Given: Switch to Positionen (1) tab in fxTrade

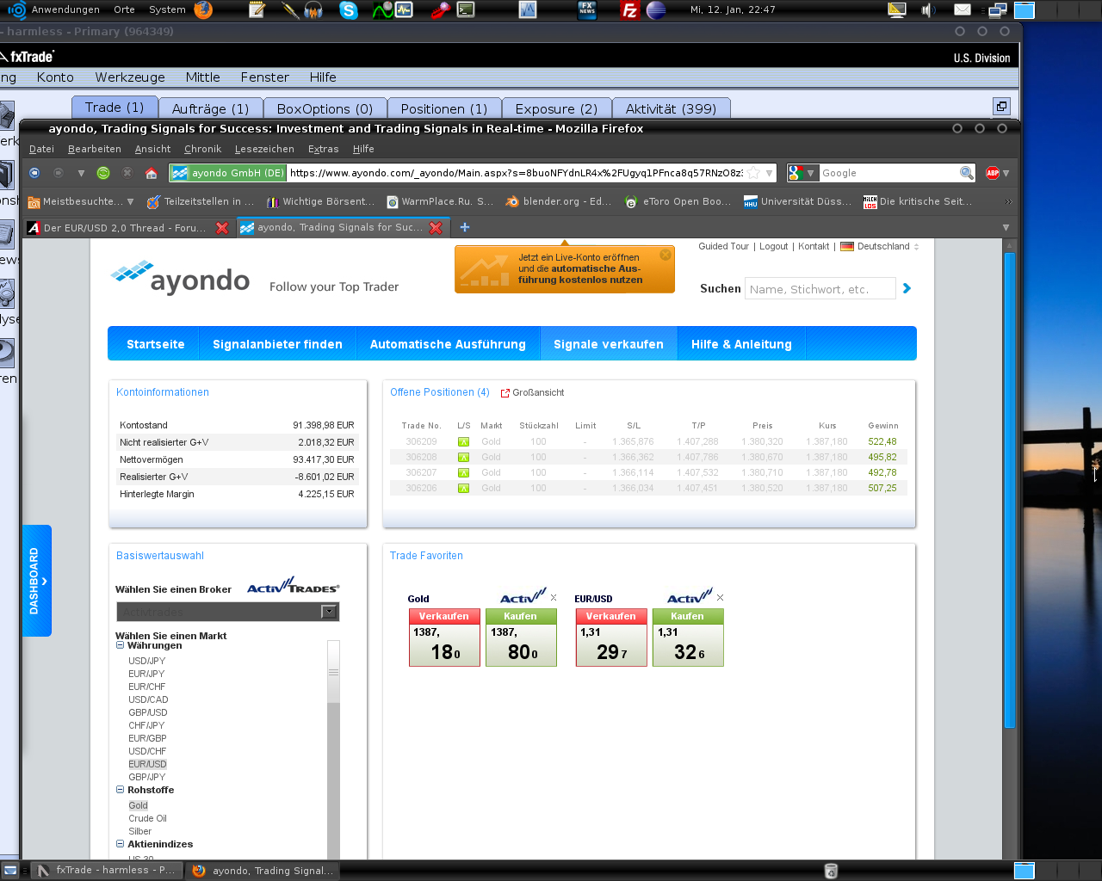Looking at the screenshot, I should 443,108.
